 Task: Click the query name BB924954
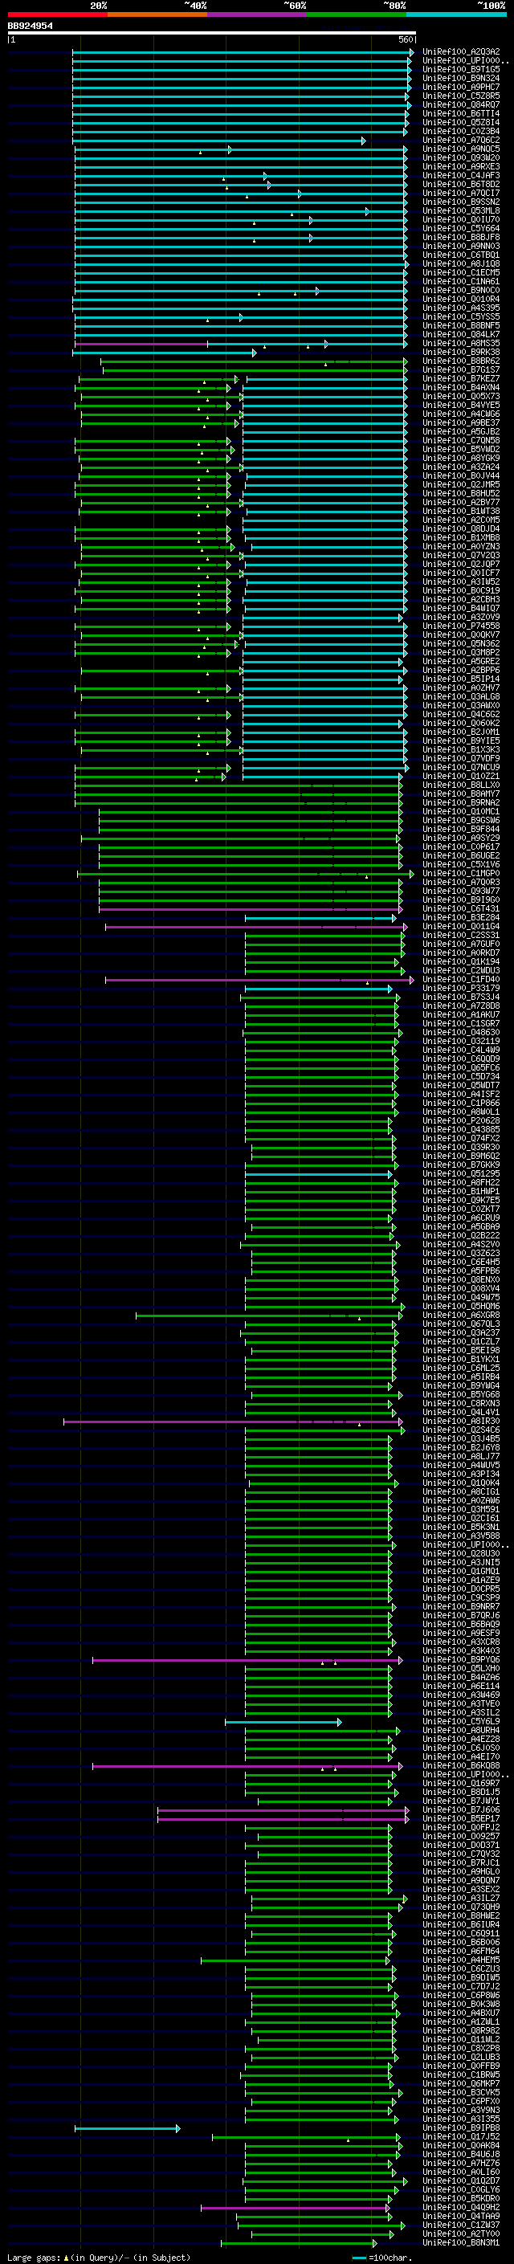pyautogui.click(x=30, y=27)
